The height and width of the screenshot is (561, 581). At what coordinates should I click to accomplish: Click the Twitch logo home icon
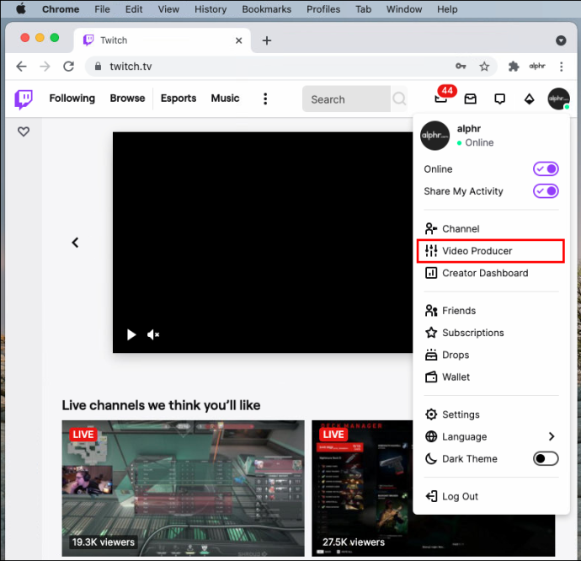point(24,99)
